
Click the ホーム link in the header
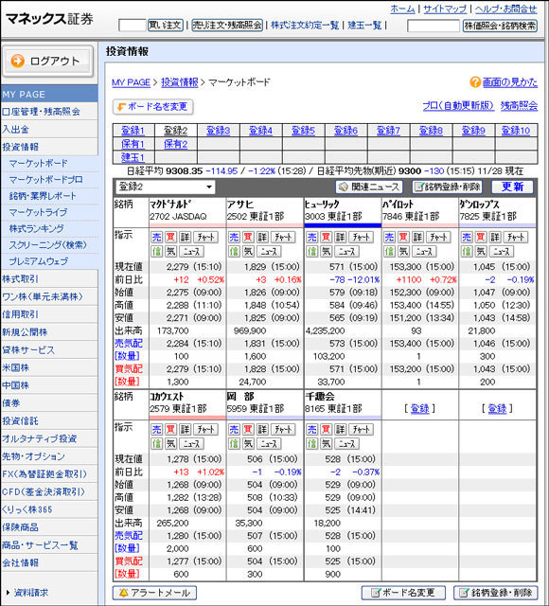pos(402,9)
